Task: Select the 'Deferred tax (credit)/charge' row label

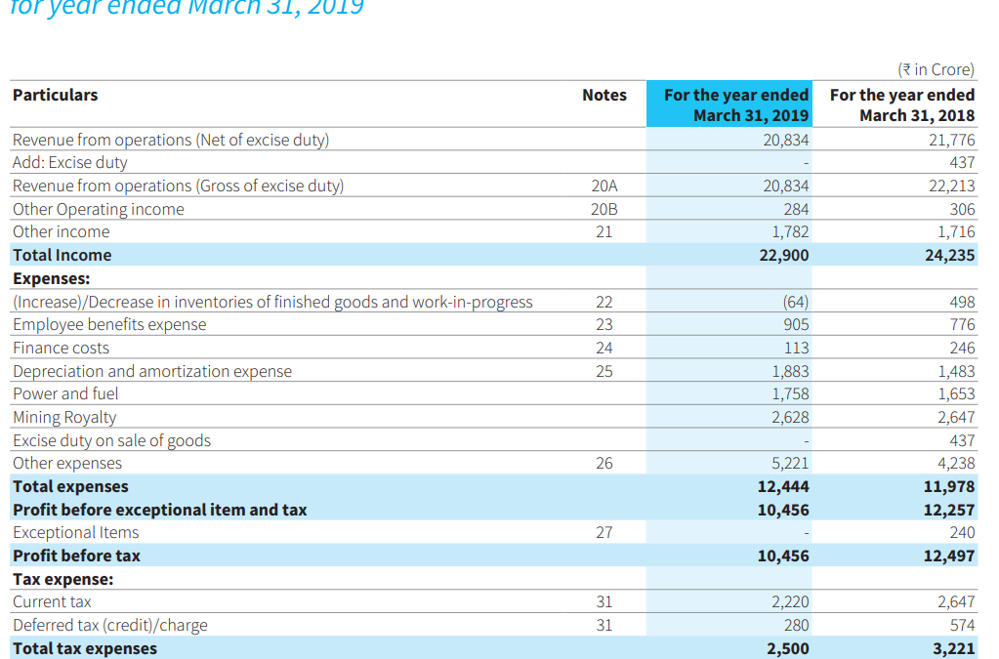Action: [110, 625]
